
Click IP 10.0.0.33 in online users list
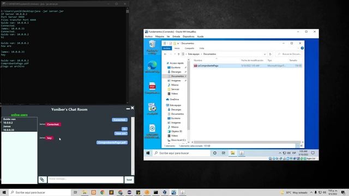pyautogui.click(x=9, y=130)
